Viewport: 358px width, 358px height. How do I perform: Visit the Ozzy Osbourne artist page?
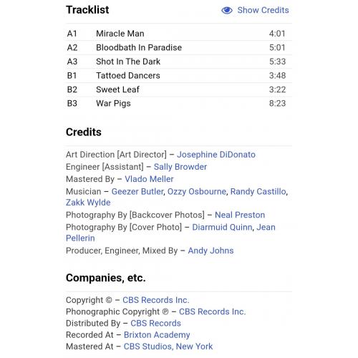tap(197, 191)
